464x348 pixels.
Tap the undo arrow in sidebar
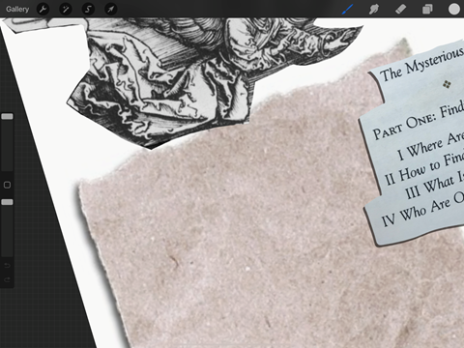pyautogui.click(x=7, y=266)
